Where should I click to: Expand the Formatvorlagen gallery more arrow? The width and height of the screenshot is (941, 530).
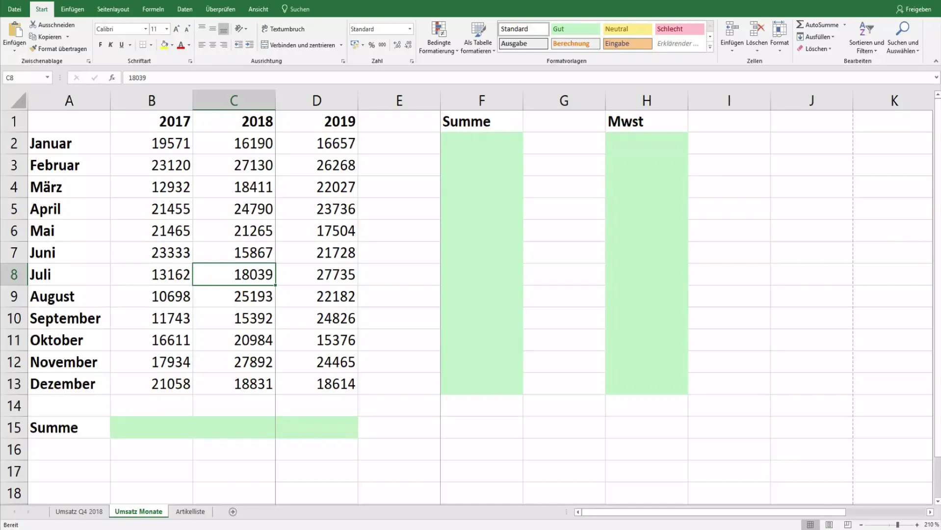tap(710, 47)
